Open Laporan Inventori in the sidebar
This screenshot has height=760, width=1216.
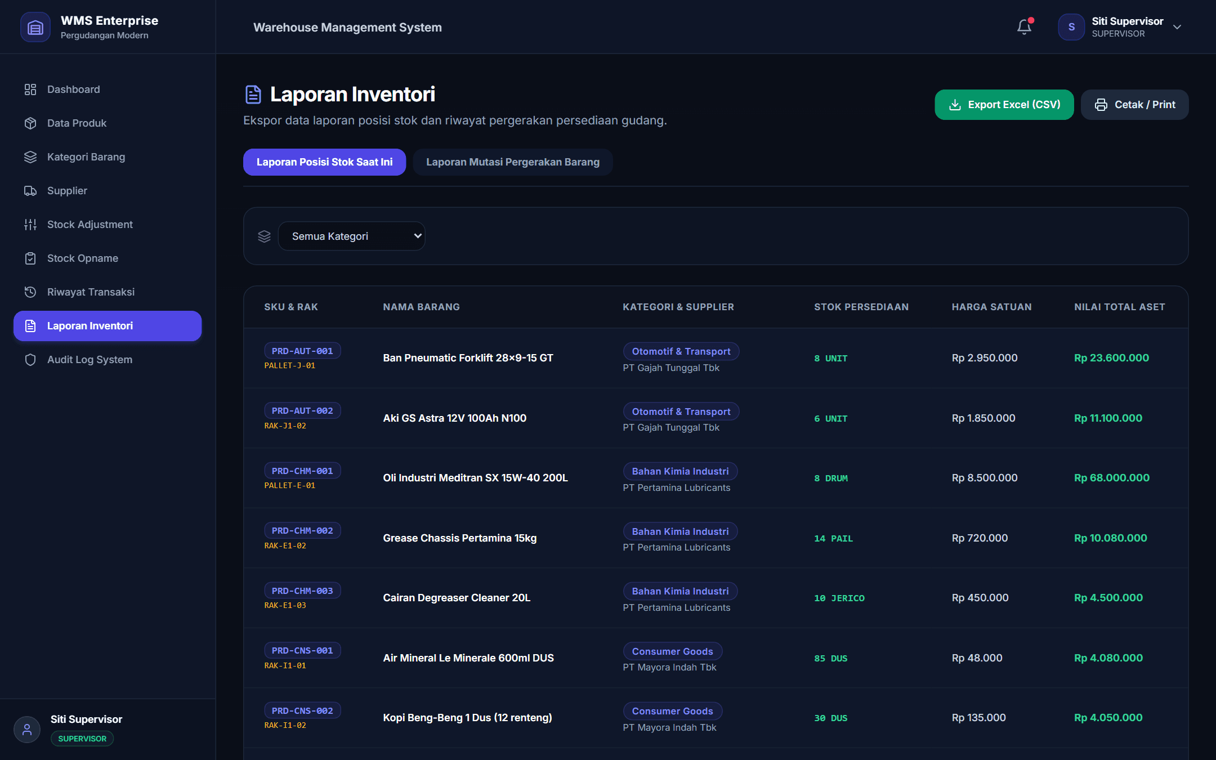(x=108, y=326)
